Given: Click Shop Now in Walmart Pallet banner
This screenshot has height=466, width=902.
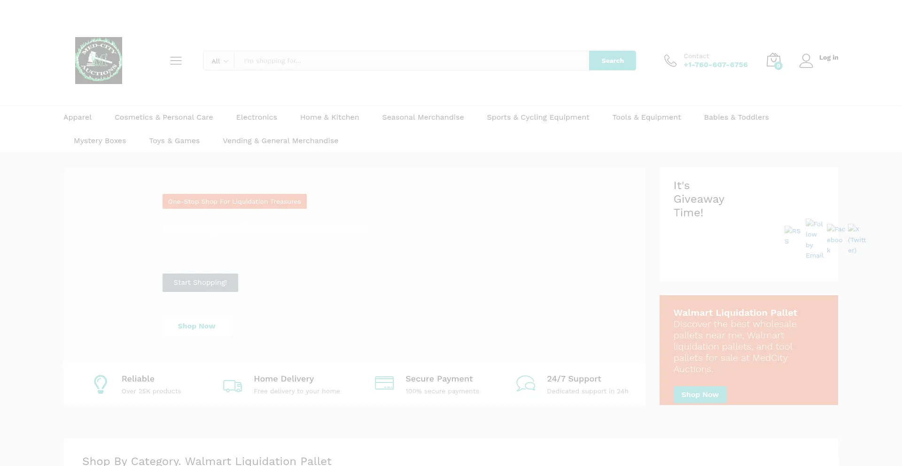Looking at the screenshot, I should coord(700,395).
